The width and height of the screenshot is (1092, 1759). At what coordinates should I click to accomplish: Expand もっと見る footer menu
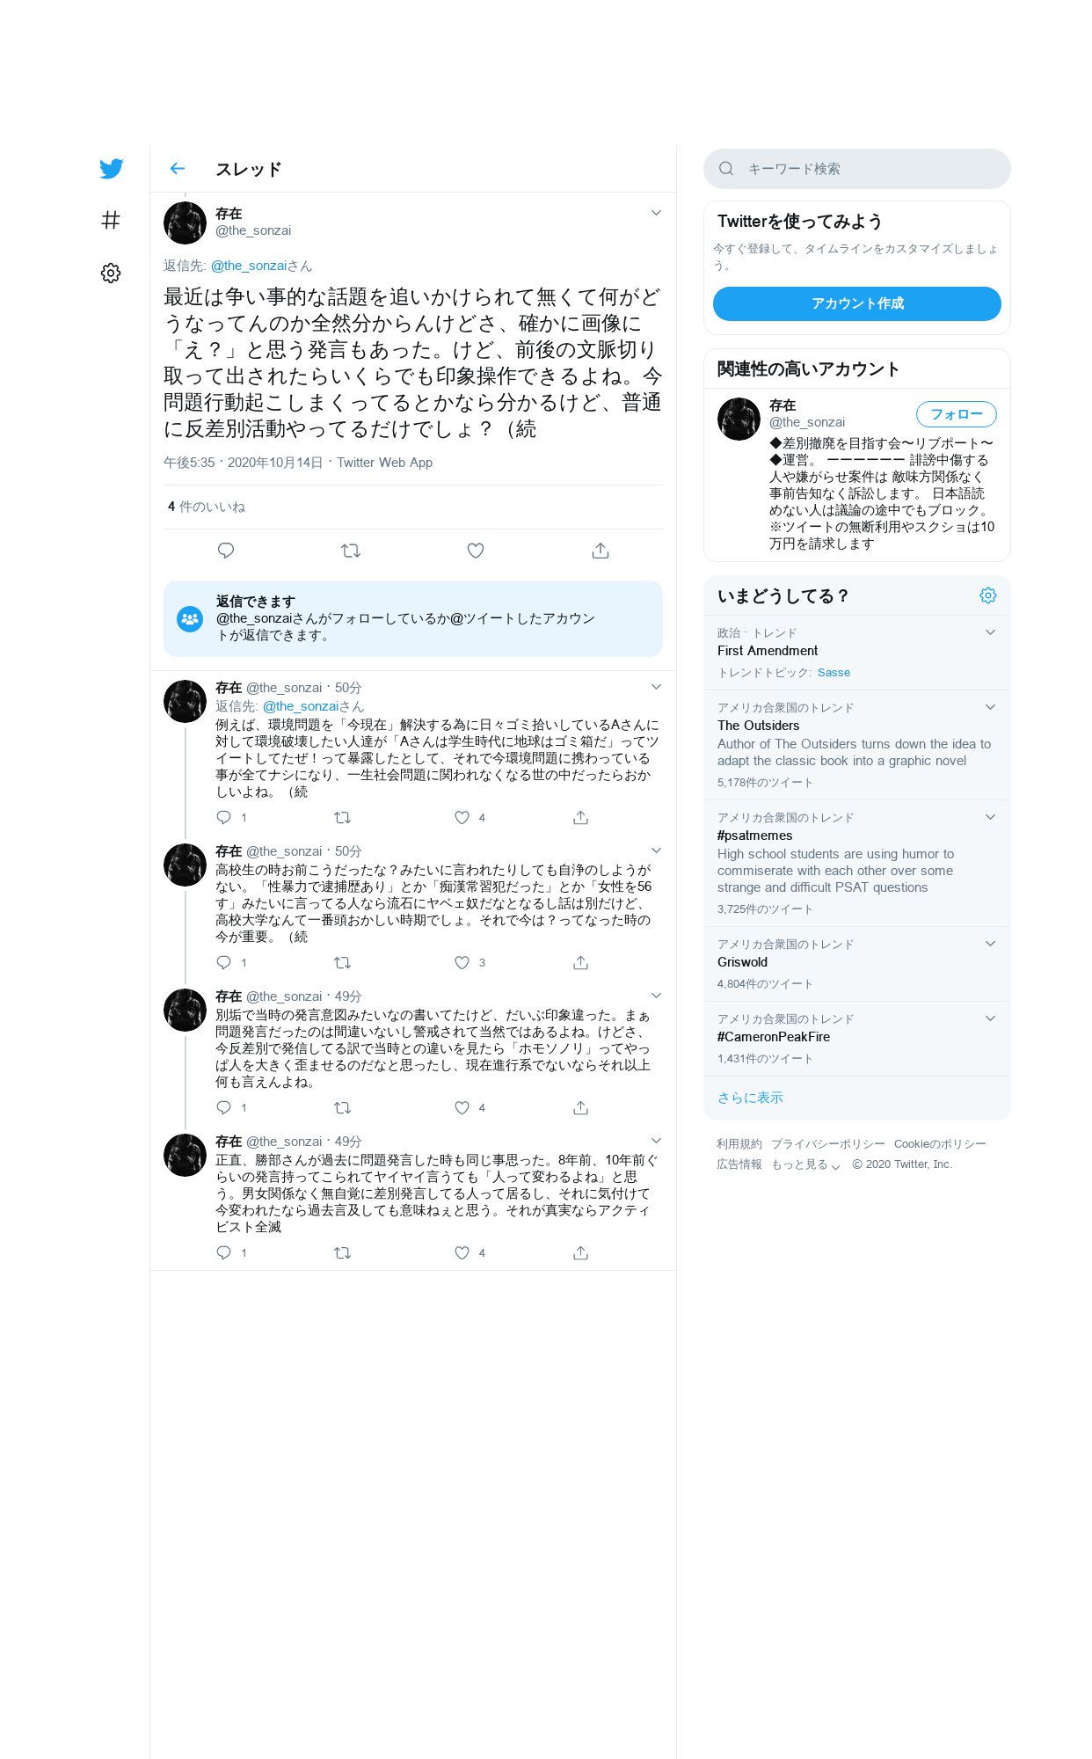click(x=805, y=1164)
